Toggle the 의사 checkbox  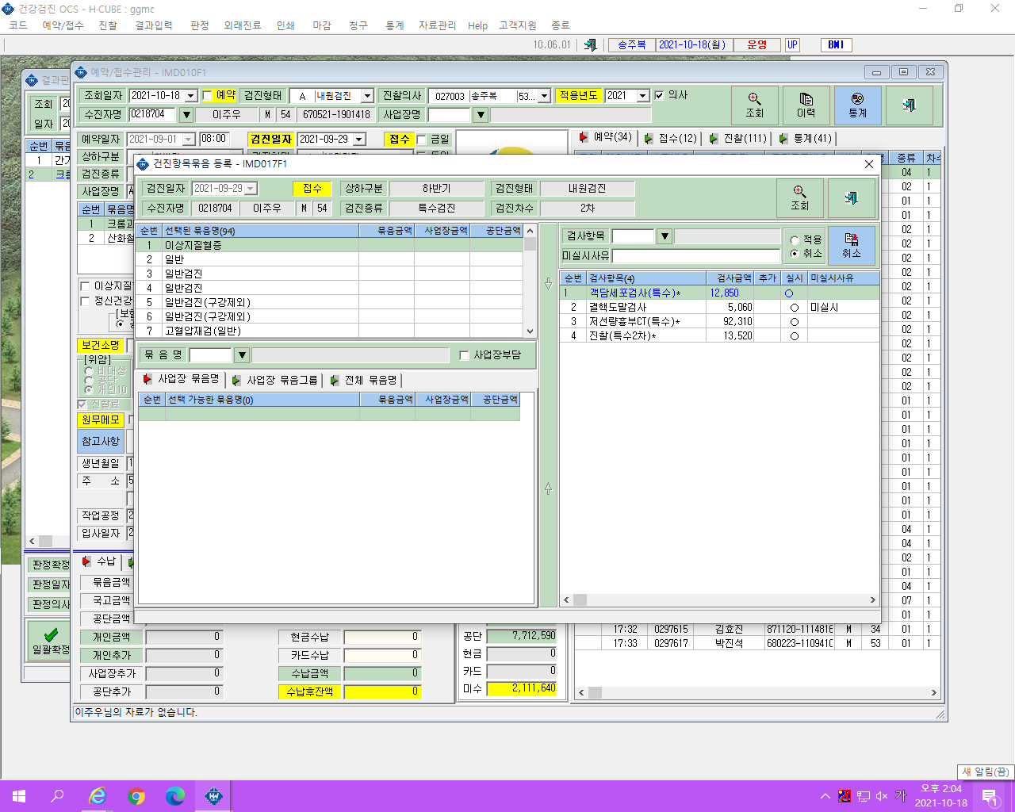click(659, 96)
